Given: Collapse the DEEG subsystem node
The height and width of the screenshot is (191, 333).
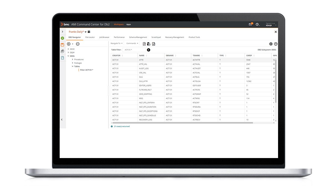Looking at the screenshot, I should [68, 56].
